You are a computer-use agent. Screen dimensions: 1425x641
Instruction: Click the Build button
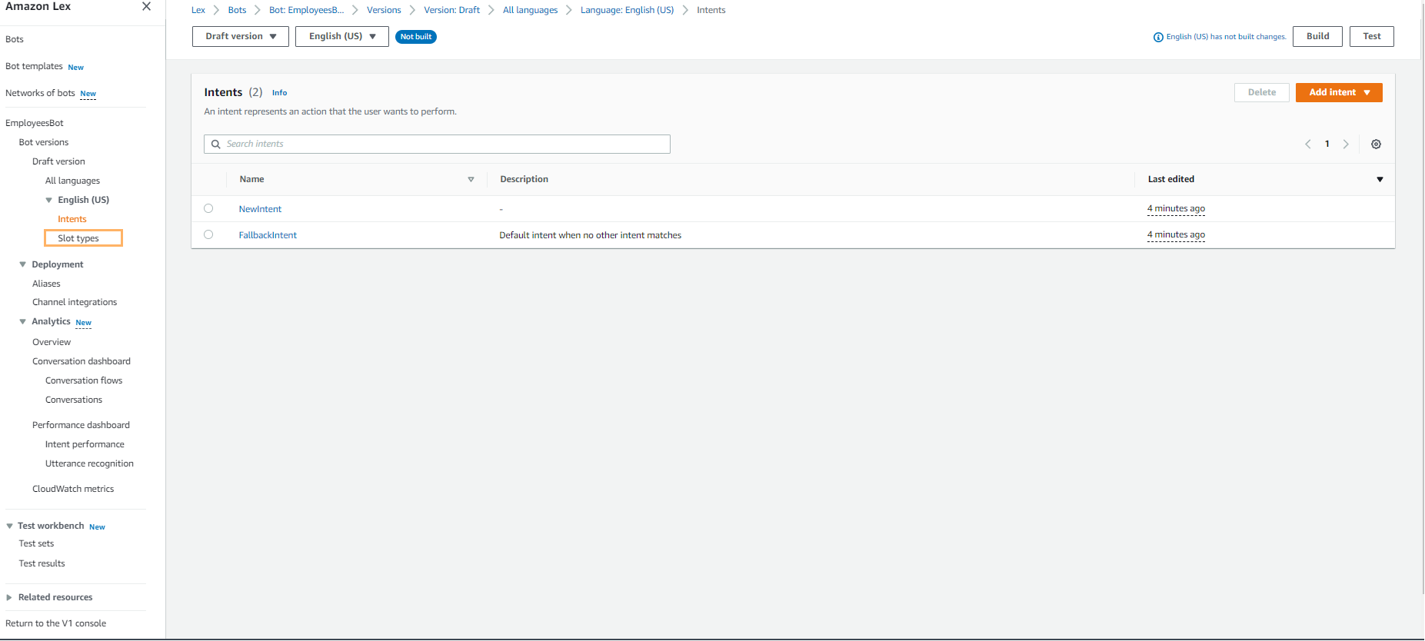1317,36
